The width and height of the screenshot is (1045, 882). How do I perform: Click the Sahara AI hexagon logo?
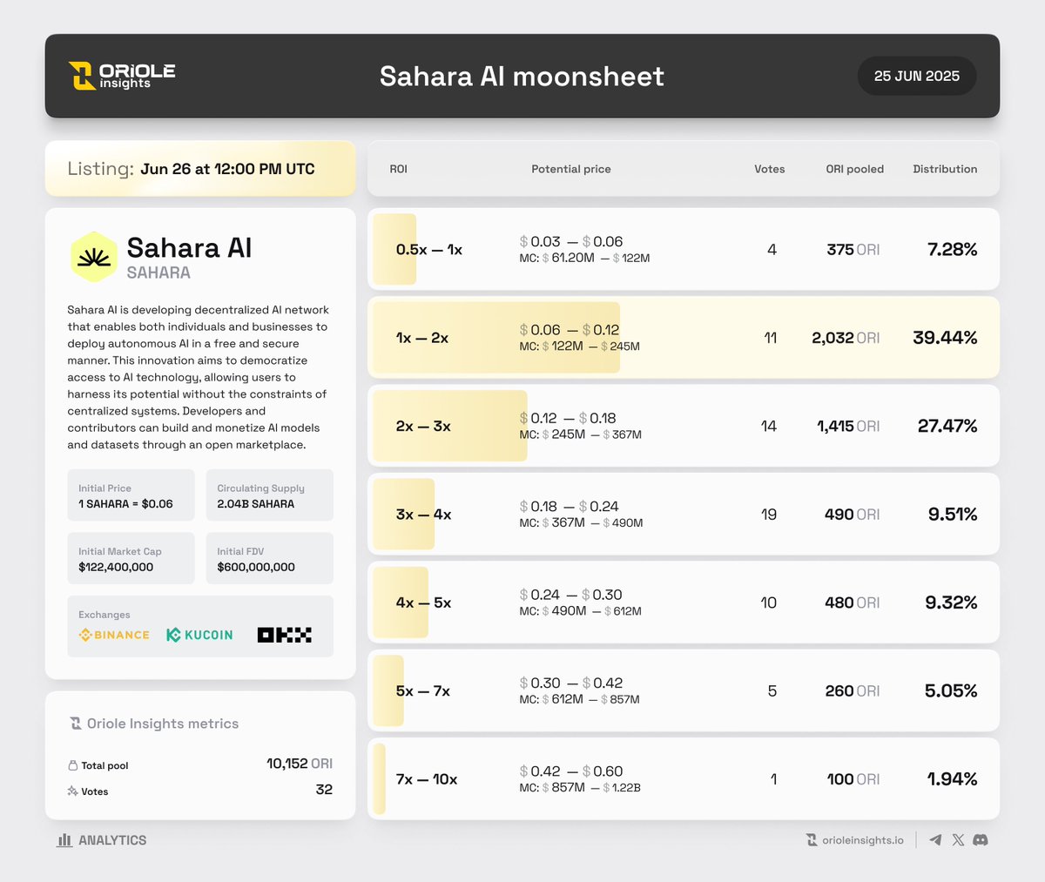94,257
